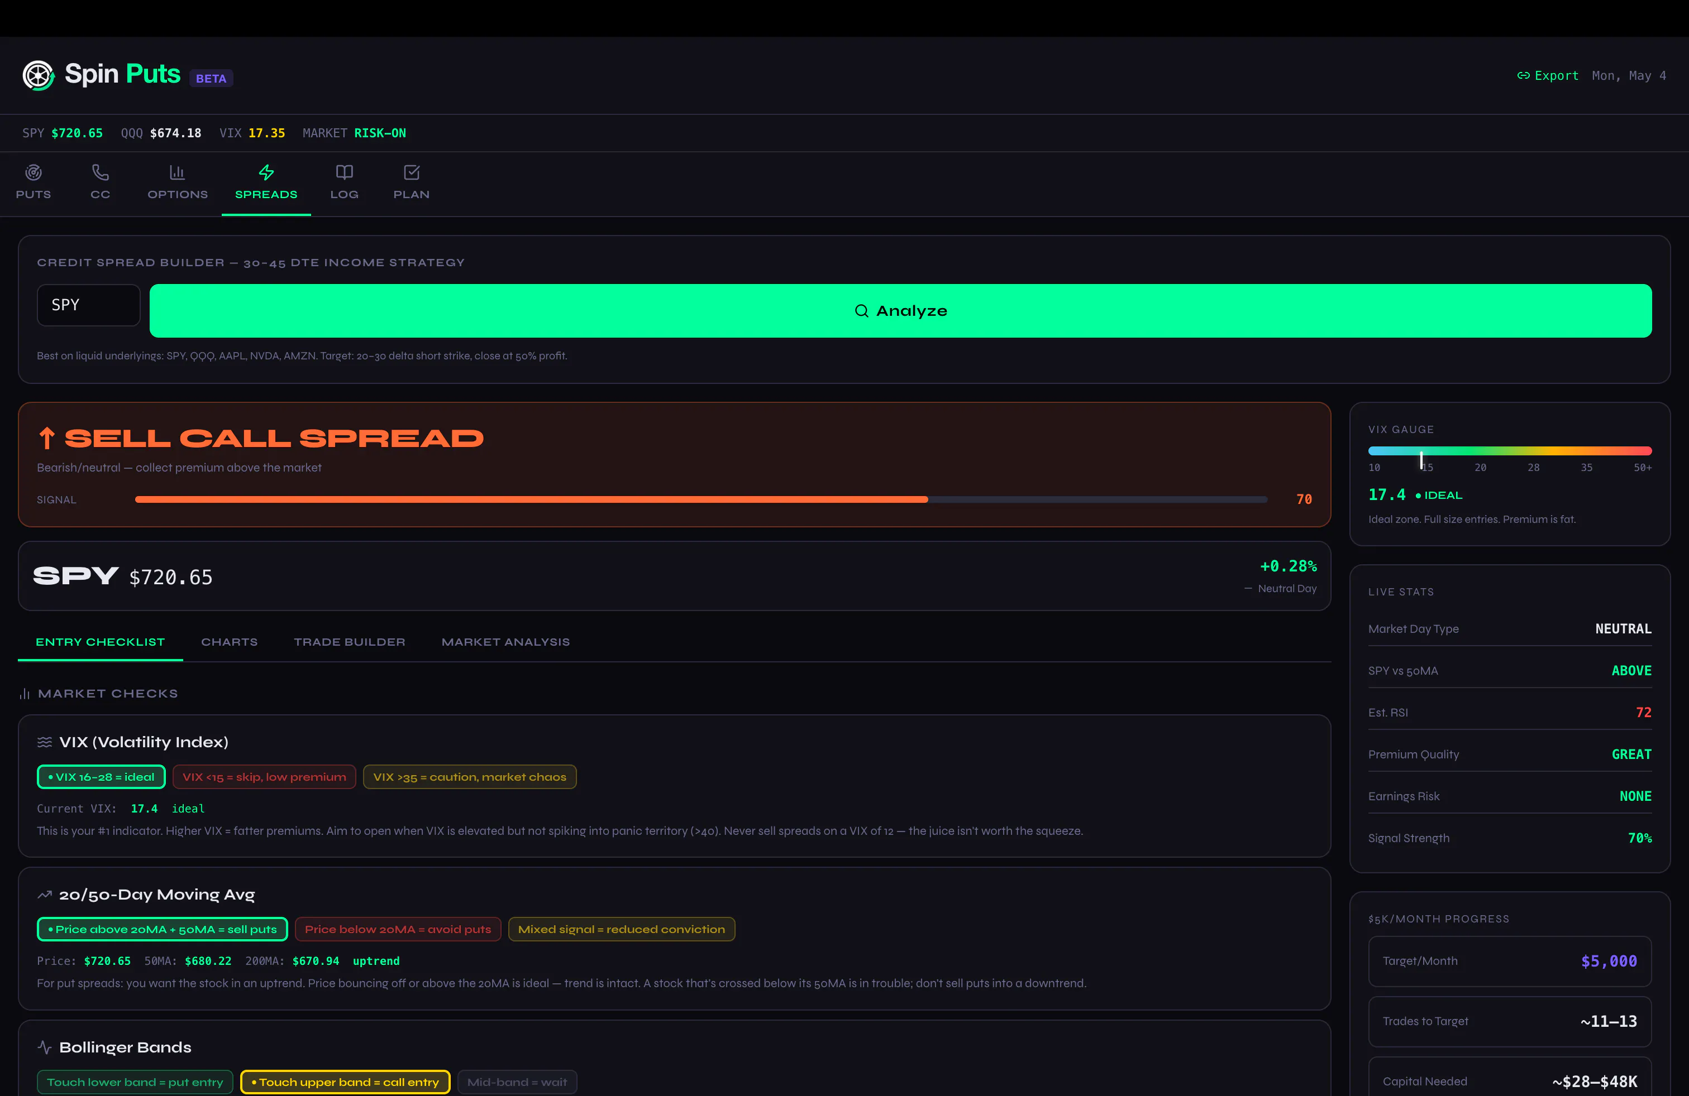Image resolution: width=1689 pixels, height=1096 pixels.
Task: Click the SELL CALL SPREAD heading
Action: pos(274,438)
